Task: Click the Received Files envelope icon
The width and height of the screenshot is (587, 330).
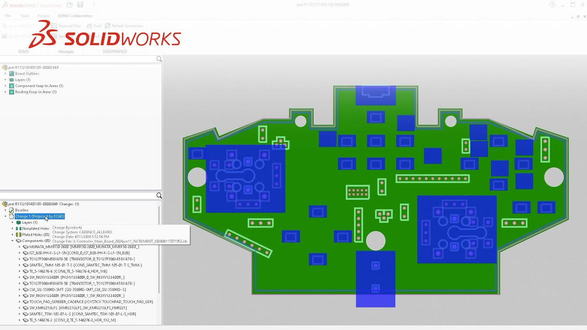Action: point(54,26)
